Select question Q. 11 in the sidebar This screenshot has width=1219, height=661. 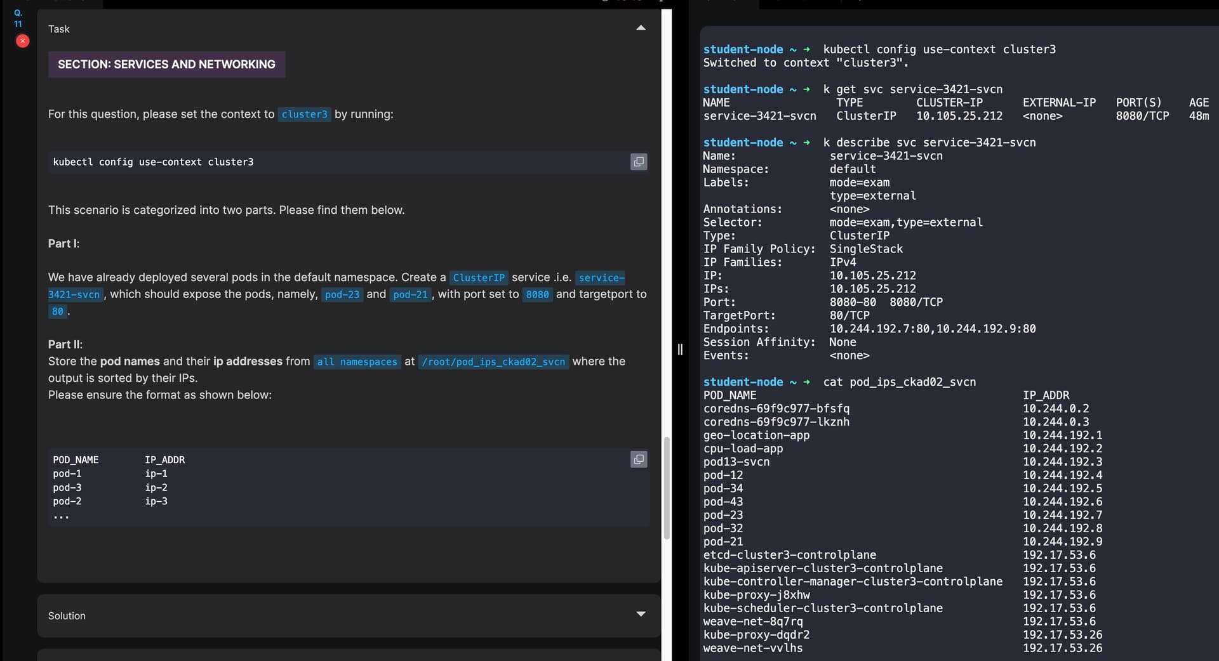point(18,18)
